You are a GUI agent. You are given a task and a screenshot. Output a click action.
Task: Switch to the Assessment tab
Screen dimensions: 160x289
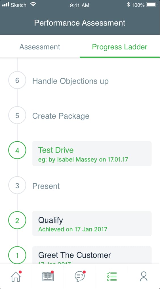click(x=40, y=47)
